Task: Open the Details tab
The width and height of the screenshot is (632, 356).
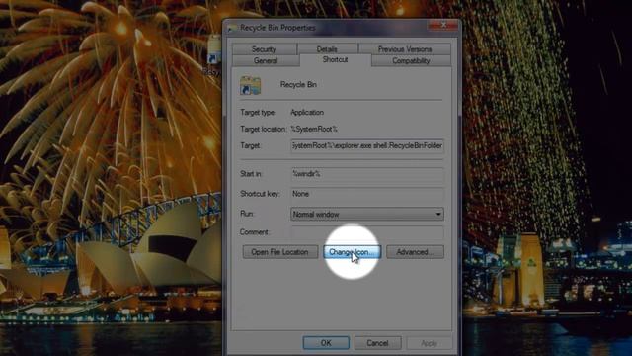Action: (x=327, y=49)
